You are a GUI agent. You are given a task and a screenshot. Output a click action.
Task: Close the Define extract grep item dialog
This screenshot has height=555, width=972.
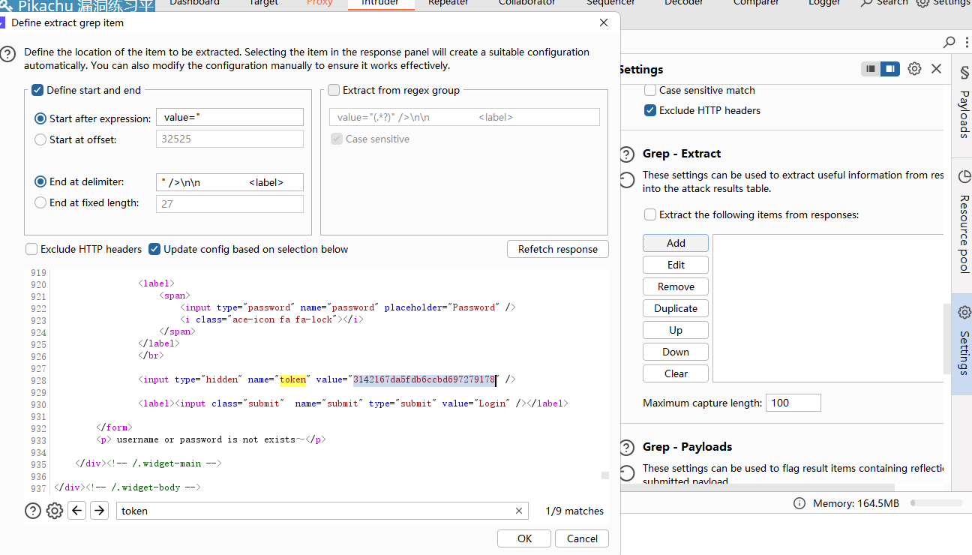pos(604,22)
